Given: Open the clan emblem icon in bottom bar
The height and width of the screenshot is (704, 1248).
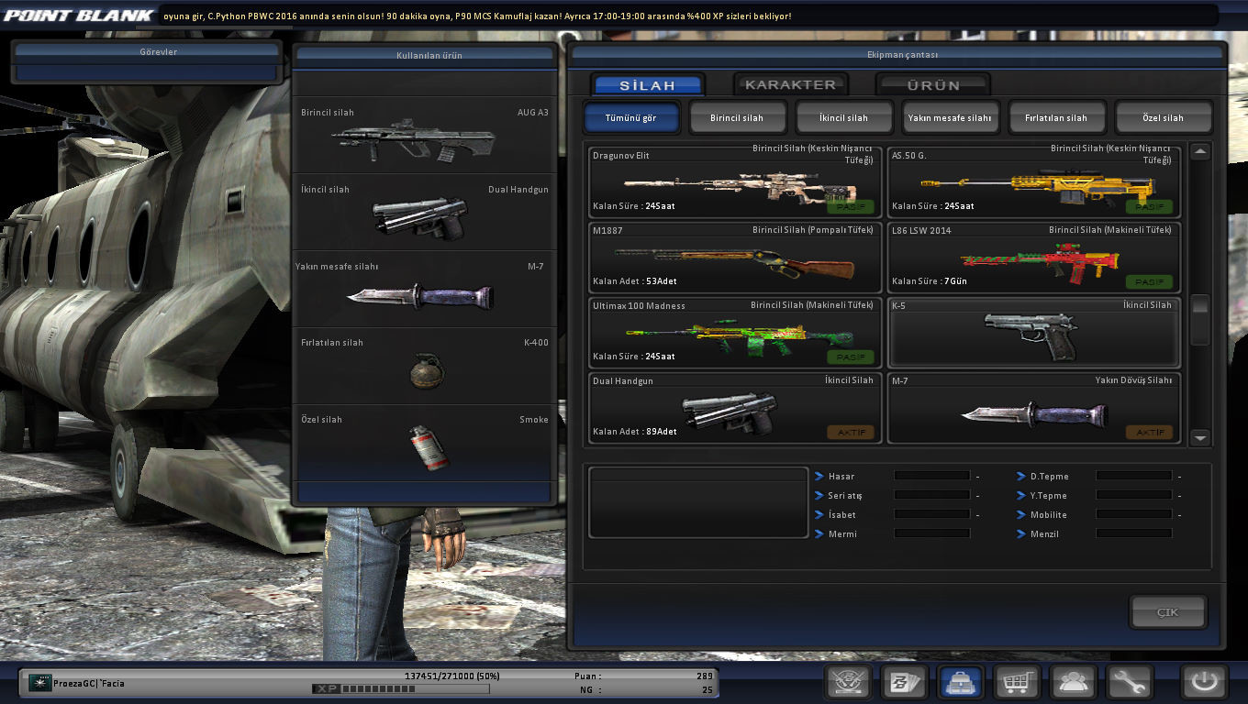Looking at the screenshot, I should (x=848, y=682).
